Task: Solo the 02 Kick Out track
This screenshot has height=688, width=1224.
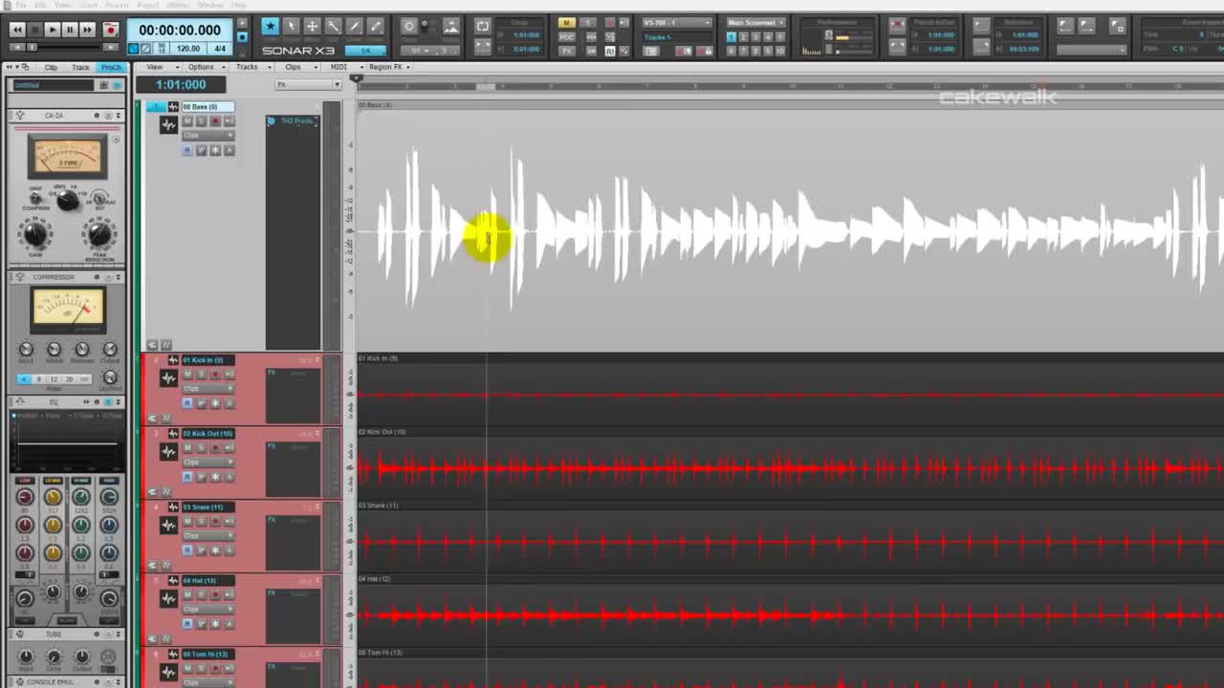Action: (201, 448)
